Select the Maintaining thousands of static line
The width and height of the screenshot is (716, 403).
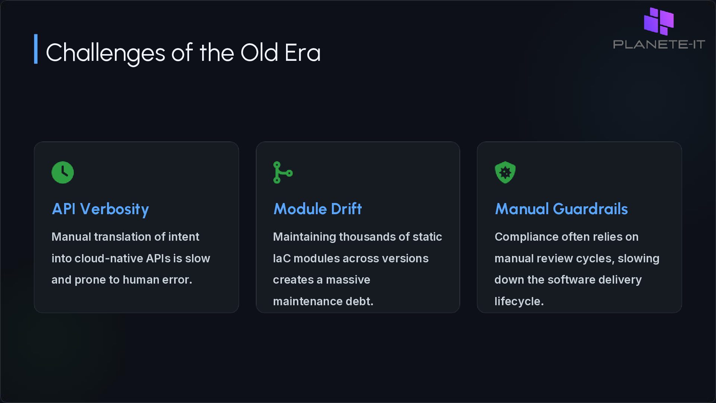pyautogui.click(x=358, y=237)
